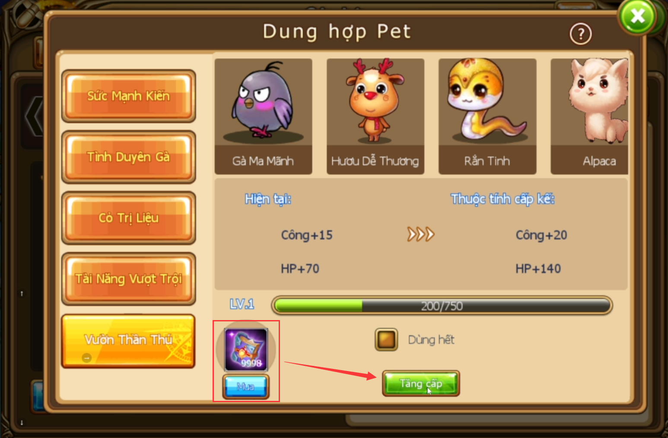Select the Hươu Dễ Thương pet

(375, 117)
